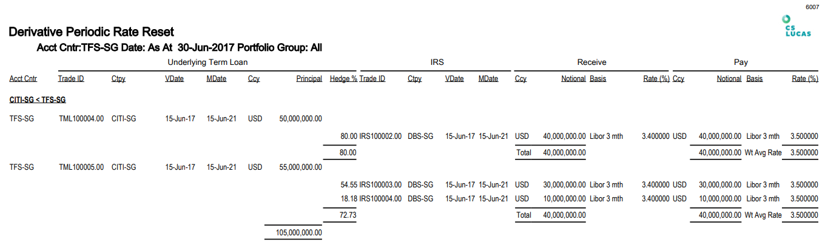Viewport: 825px width, 245px height.
Task: Click the 72.73 hedge percent subtotal
Action: click(x=348, y=215)
